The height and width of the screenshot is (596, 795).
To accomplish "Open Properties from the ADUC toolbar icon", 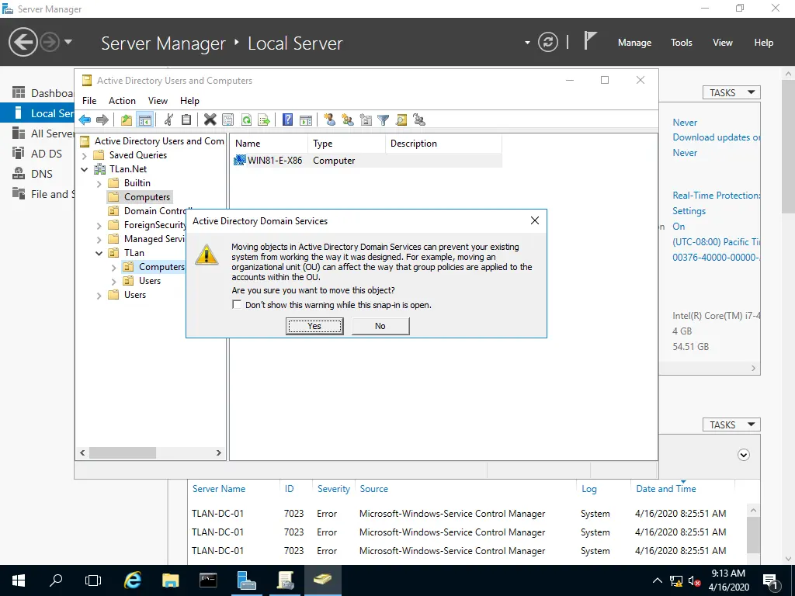I will tap(228, 120).
